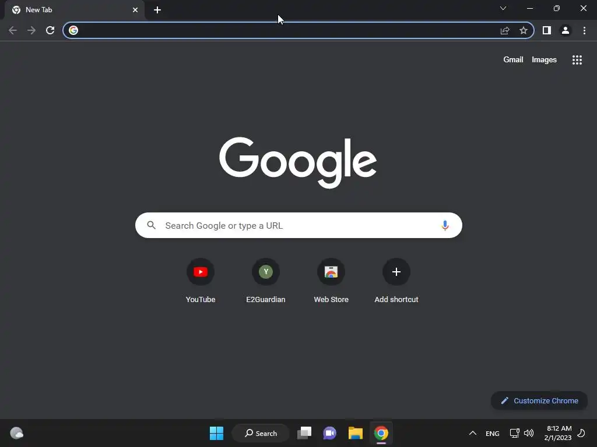Open File Explorer from taskbar
The width and height of the screenshot is (597, 447).
click(x=356, y=433)
